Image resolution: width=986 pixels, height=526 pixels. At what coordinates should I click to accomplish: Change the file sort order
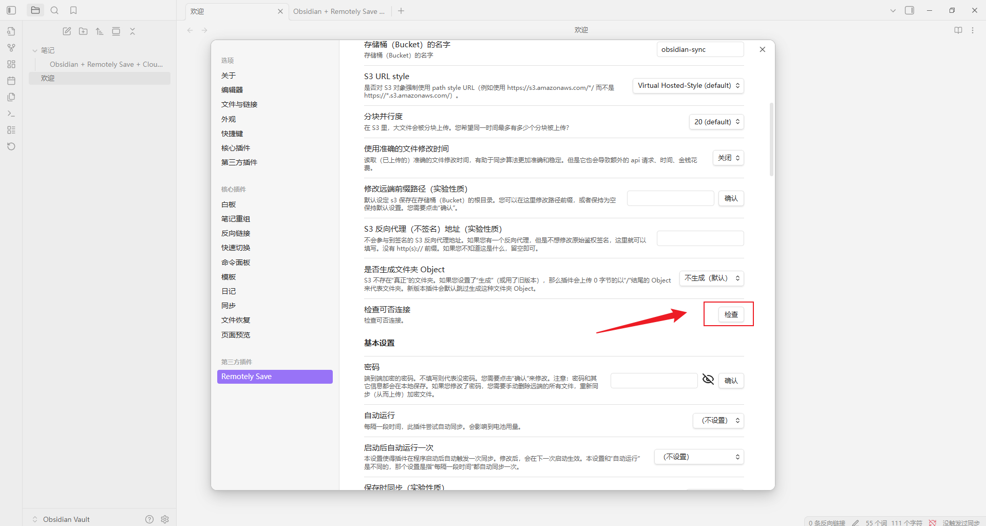tap(99, 31)
